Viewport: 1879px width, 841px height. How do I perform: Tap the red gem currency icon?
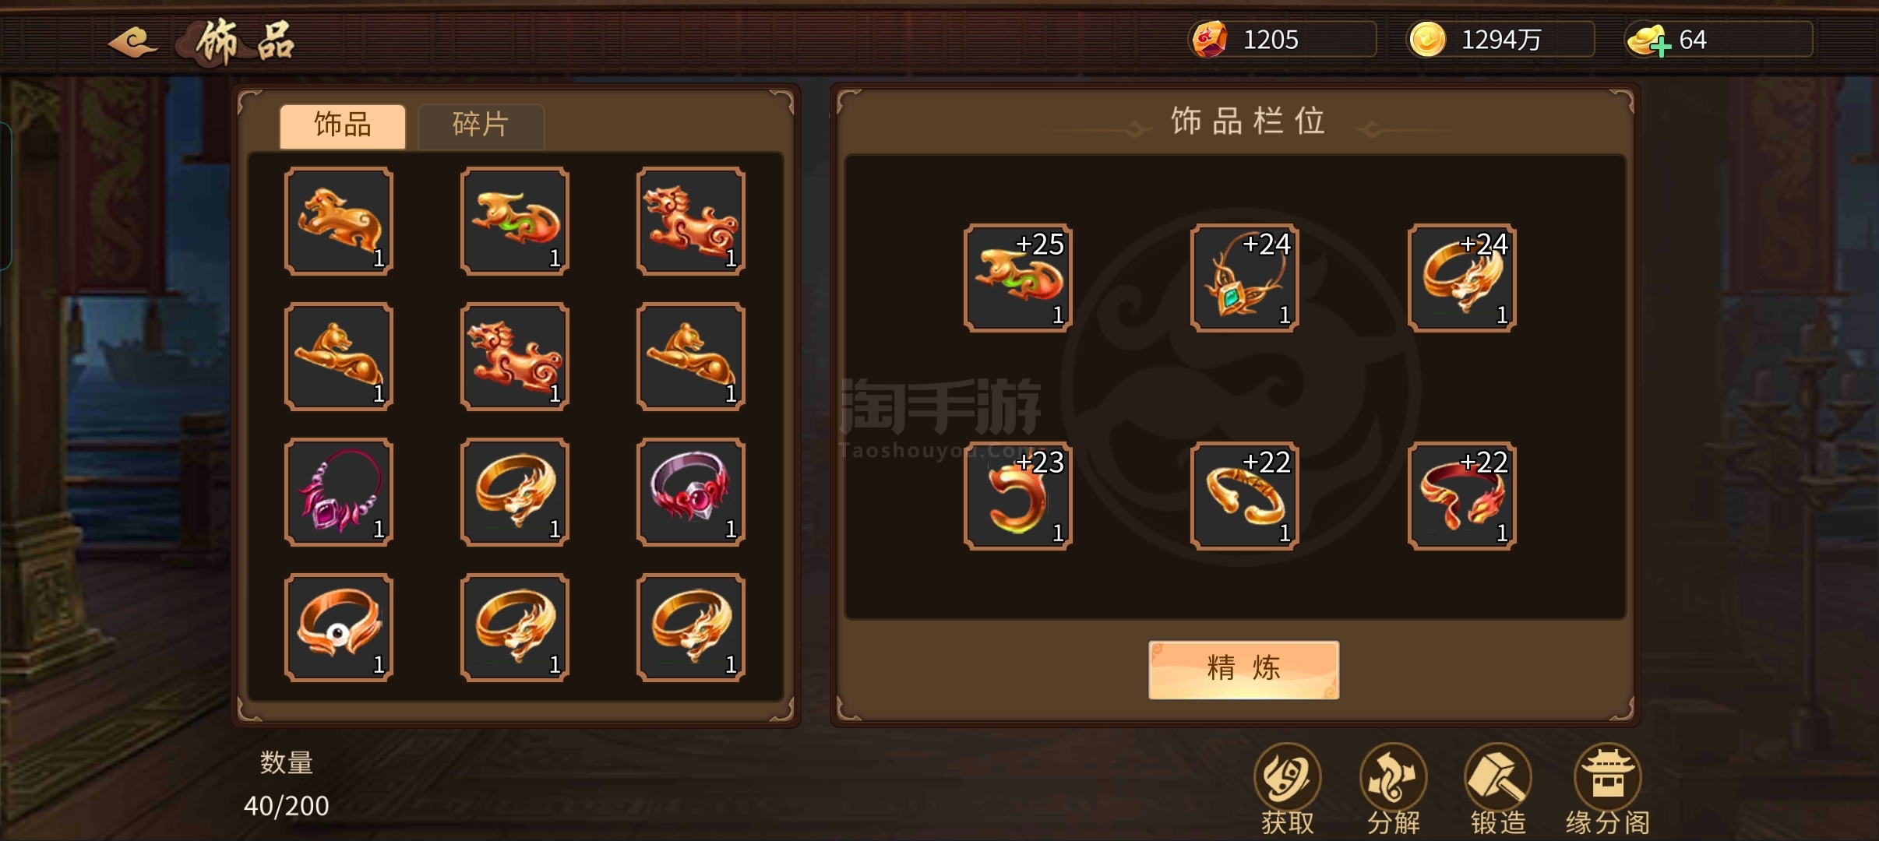coord(1209,39)
